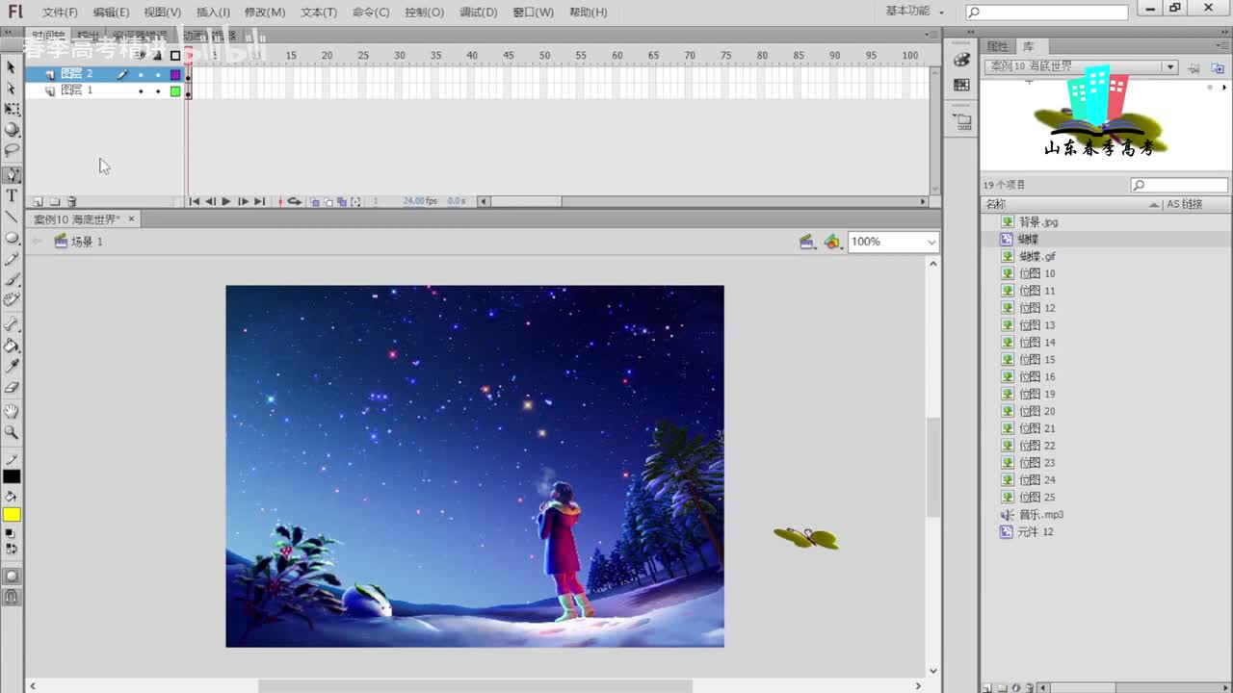Open the 编辑(E) menu
1233x693 pixels.
click(111, 12)
